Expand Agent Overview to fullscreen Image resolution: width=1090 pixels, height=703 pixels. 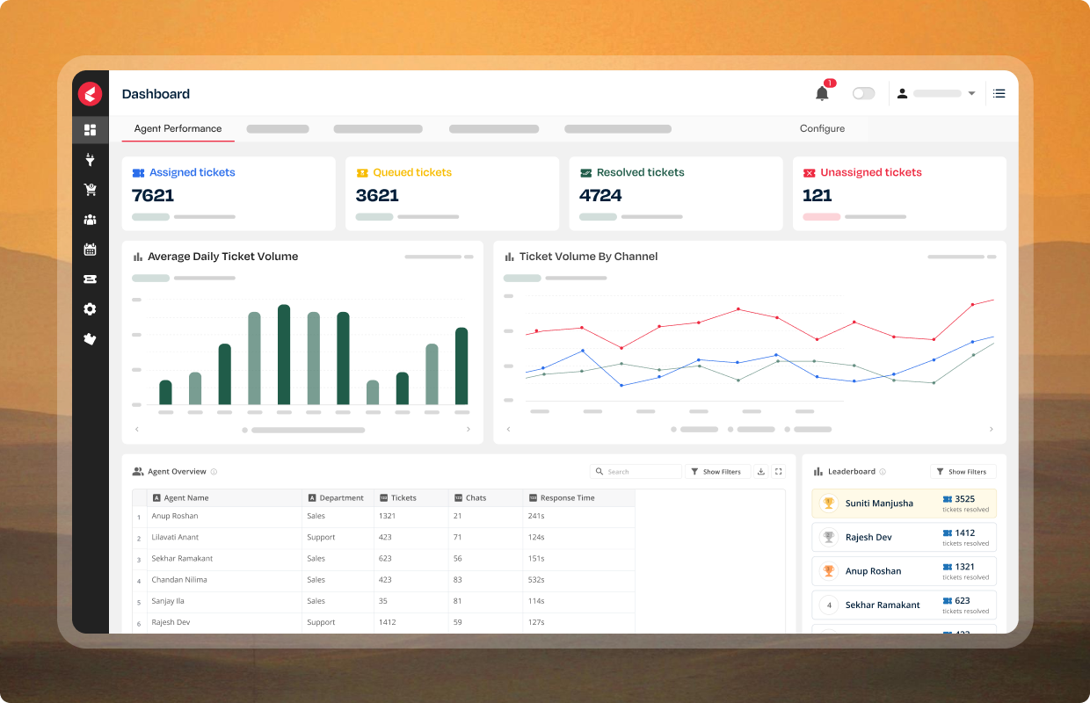click(x=778, y=472)
